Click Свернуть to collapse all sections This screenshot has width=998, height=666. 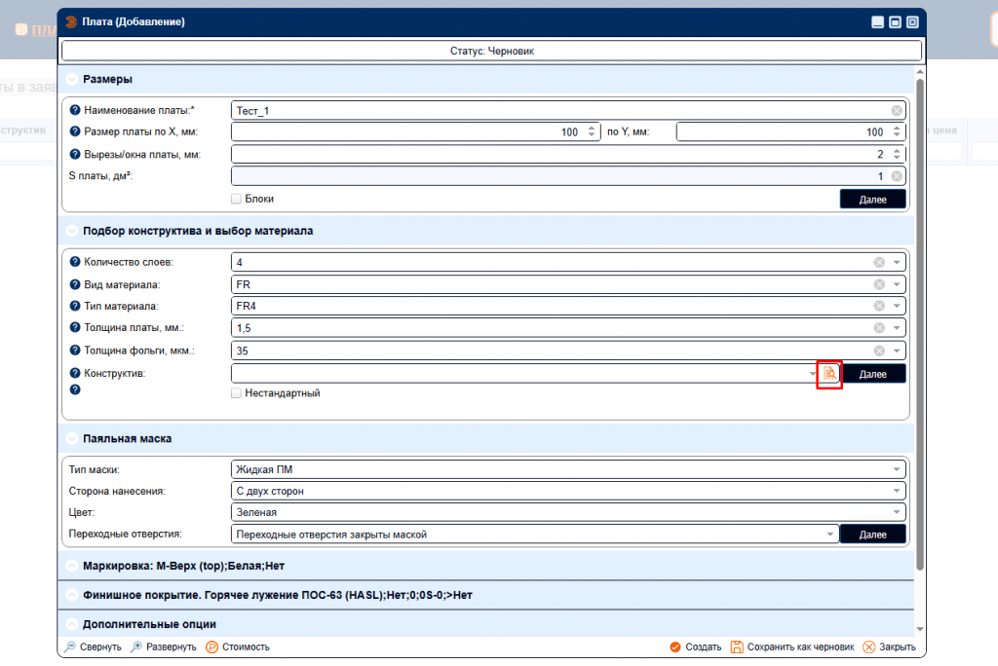(93, 647)
